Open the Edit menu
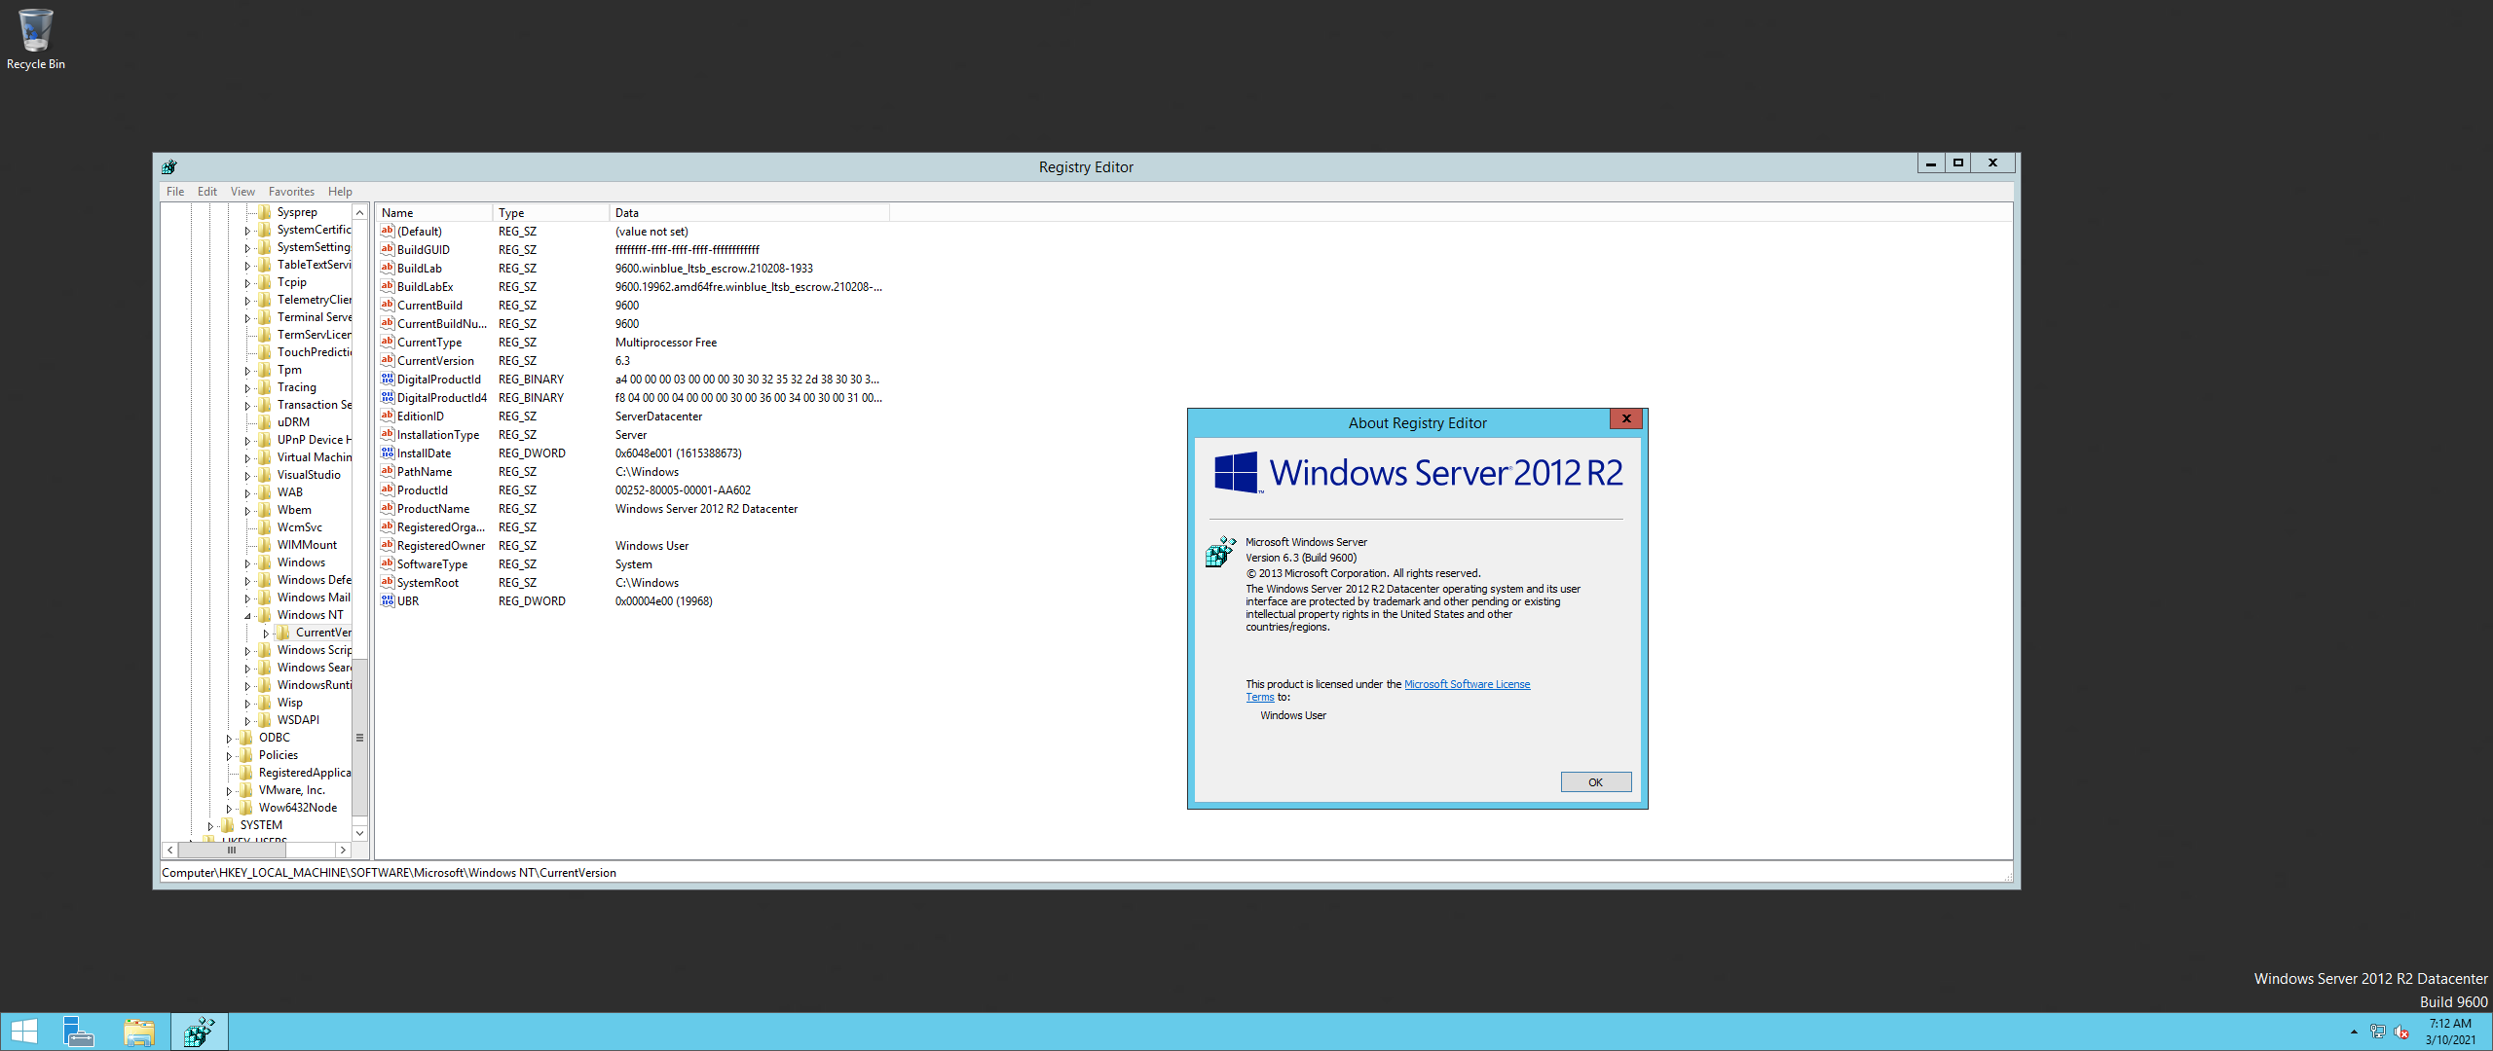The image size is (2493, 1051). click(207, 192)
